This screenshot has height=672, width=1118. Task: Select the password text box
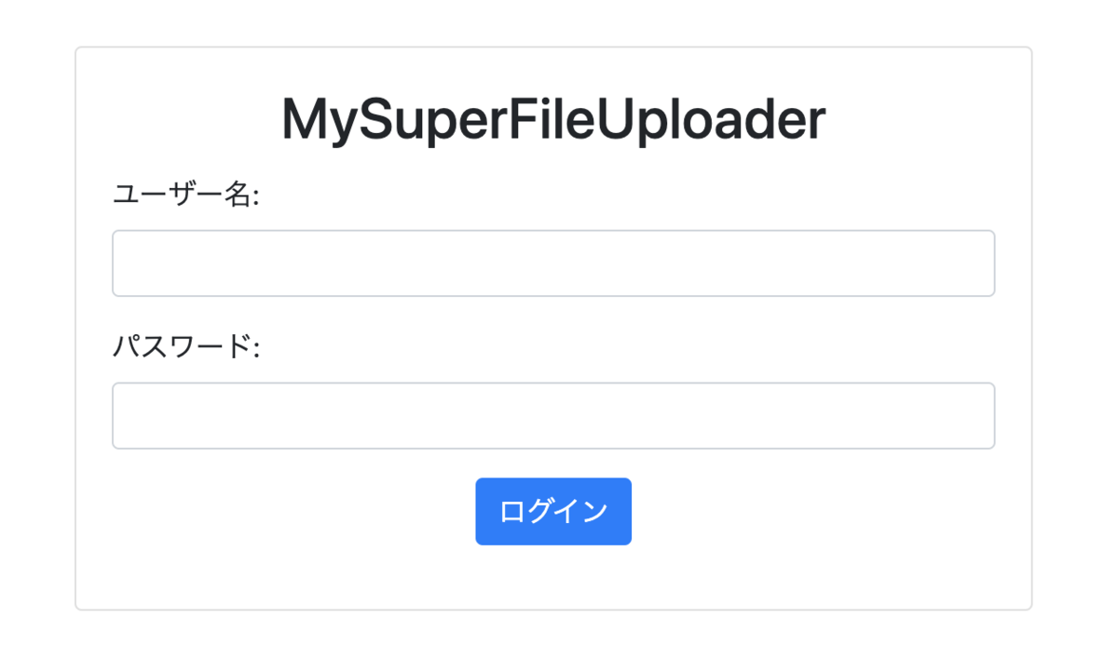point(553,415)
